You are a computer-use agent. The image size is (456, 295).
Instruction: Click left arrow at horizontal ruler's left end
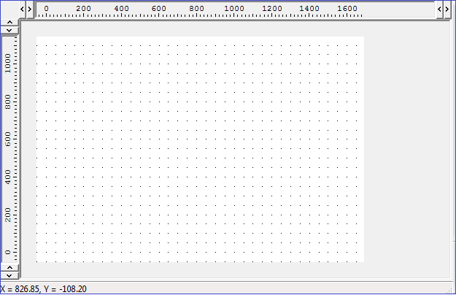[22, 9]
